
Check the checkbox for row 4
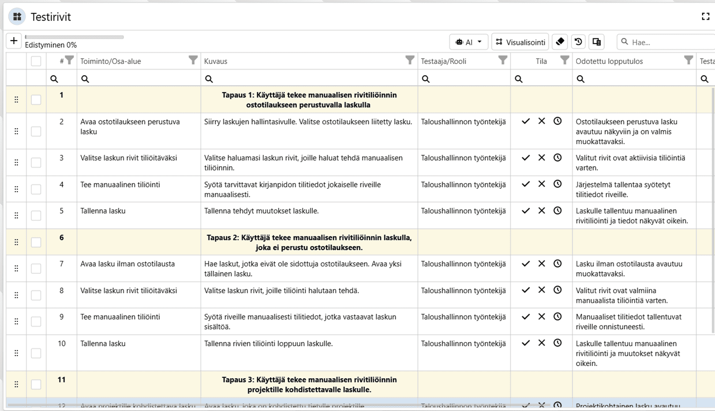36,189
